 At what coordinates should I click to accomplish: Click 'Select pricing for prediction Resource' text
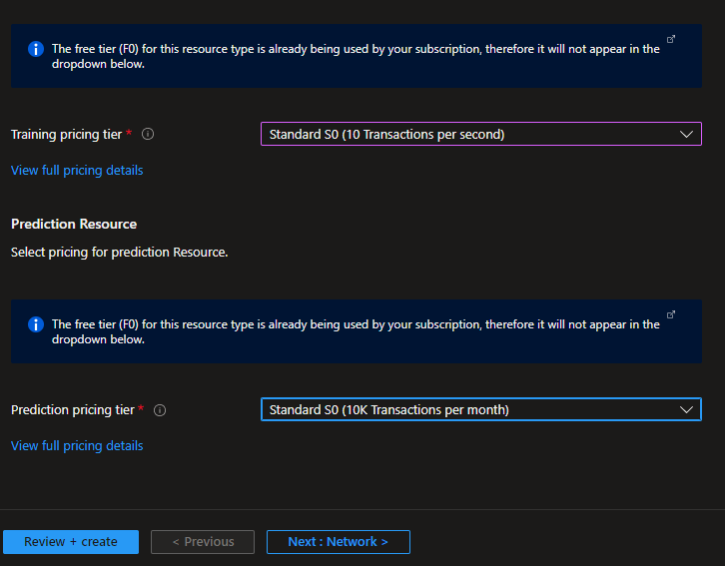[x=120, y=253]
